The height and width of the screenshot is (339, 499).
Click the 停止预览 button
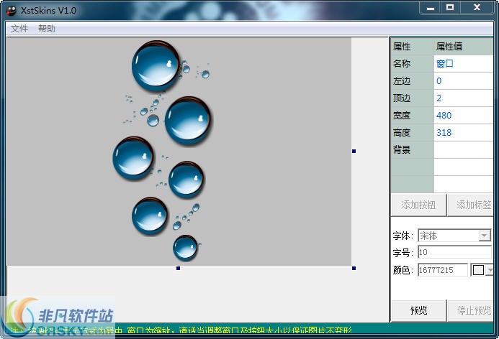click(472, 310)
